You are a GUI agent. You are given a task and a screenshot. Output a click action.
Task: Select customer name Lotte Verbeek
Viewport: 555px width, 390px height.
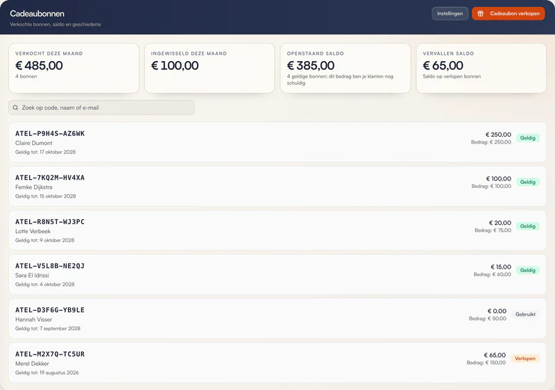coord(33,231)
